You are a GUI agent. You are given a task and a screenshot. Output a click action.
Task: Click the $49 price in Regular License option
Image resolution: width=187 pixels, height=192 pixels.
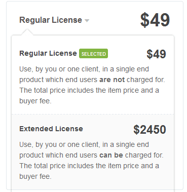(156, 54)
